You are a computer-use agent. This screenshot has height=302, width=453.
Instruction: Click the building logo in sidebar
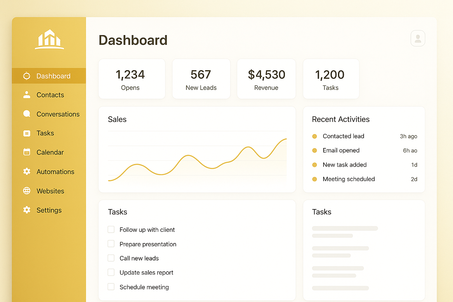click(49, 39)
